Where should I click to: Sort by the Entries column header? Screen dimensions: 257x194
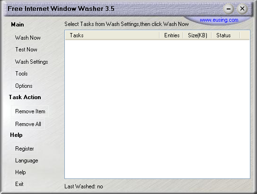pos(171,35)
